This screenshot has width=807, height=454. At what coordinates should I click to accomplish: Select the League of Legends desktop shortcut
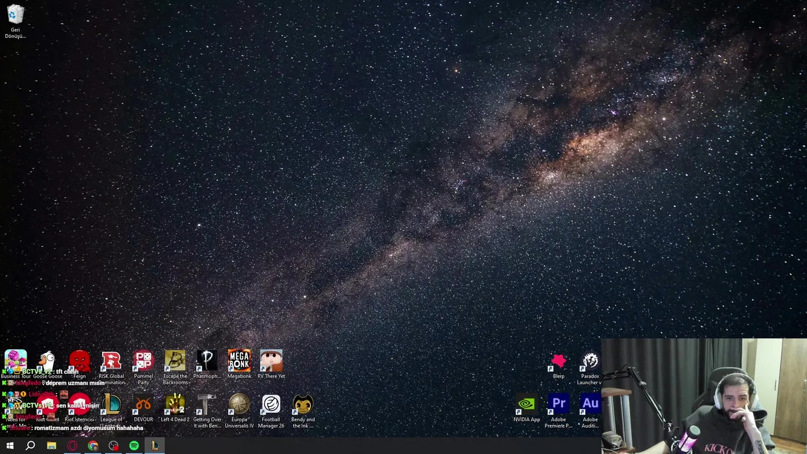pos(111,410)
